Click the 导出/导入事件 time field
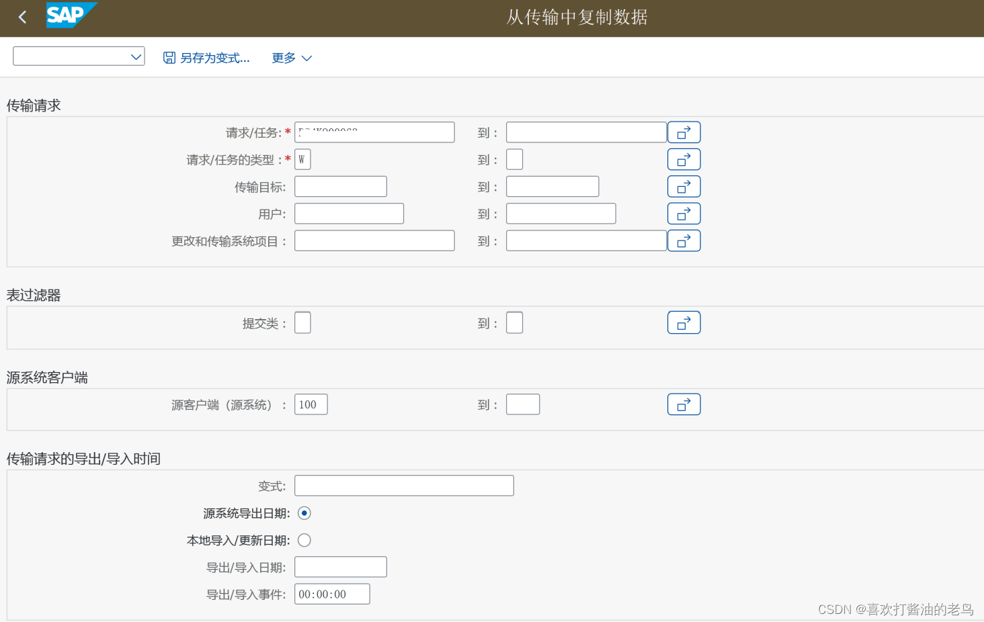 pyautogui.click(x=332, y=593)
